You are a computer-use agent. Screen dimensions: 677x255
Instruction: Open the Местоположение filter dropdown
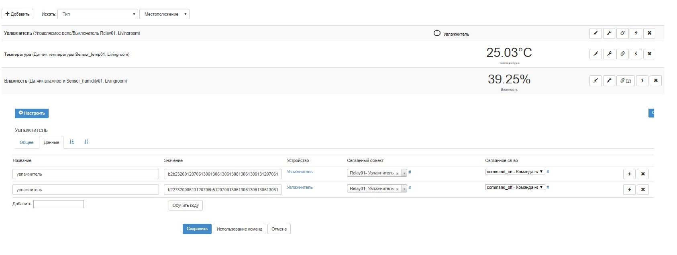click(164, 14)
